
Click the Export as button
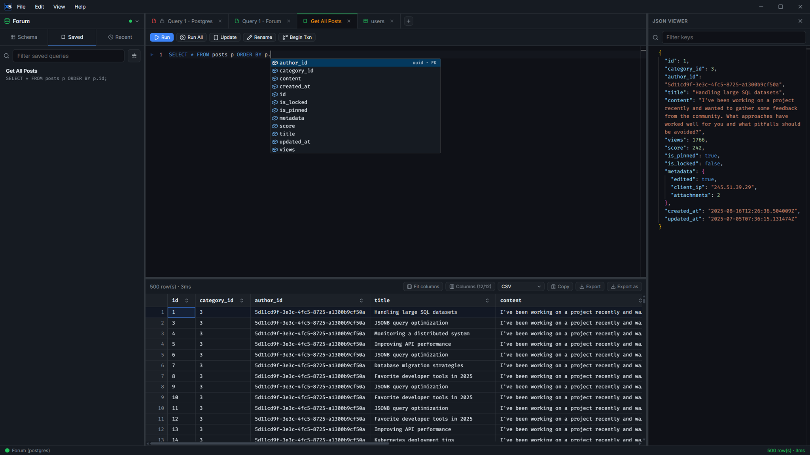(624, 287)
